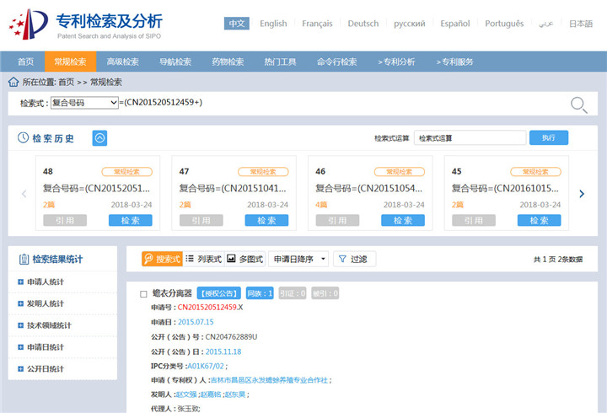
Task: Switch language to 中文
Action: 237,24
